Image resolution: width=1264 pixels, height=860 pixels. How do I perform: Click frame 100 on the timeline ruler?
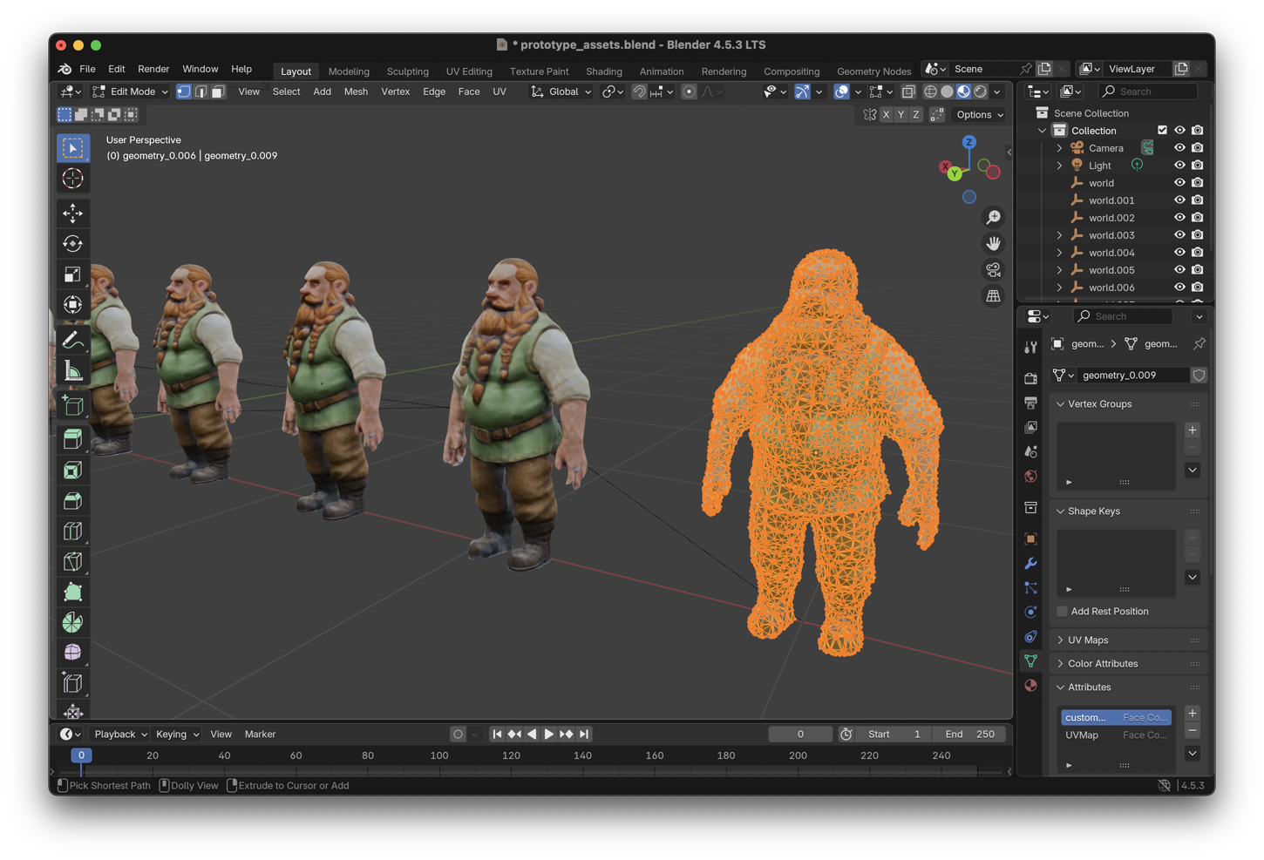click(439, 756)
